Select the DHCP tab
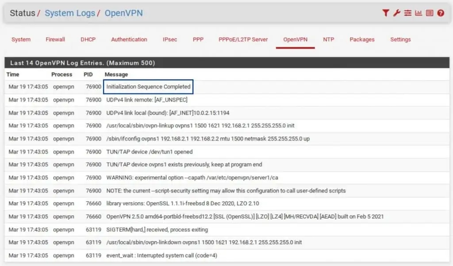The height and width of the screenshot is (266, 453). (88, 39)
